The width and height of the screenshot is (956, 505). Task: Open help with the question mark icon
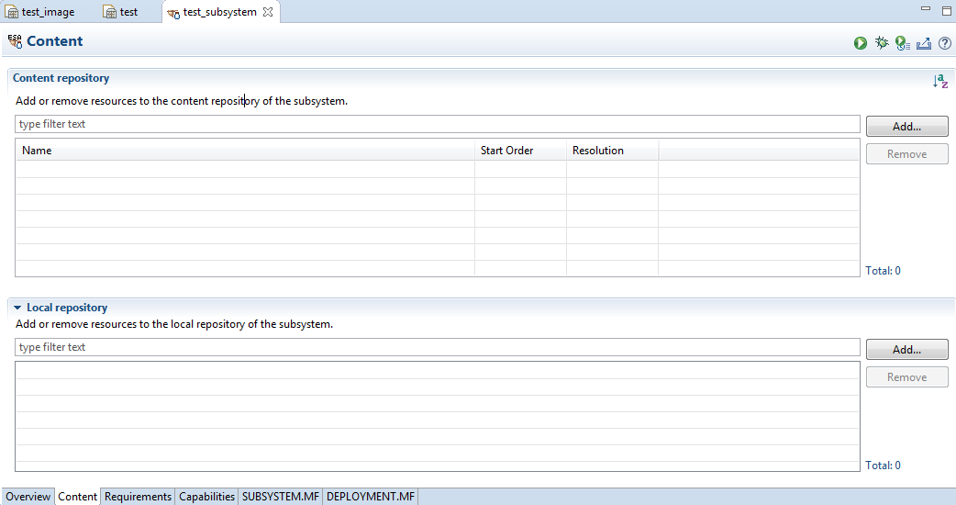tap(944, 43)
